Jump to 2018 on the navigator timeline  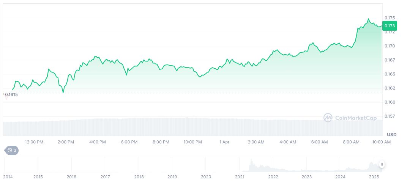click(139, 177)
